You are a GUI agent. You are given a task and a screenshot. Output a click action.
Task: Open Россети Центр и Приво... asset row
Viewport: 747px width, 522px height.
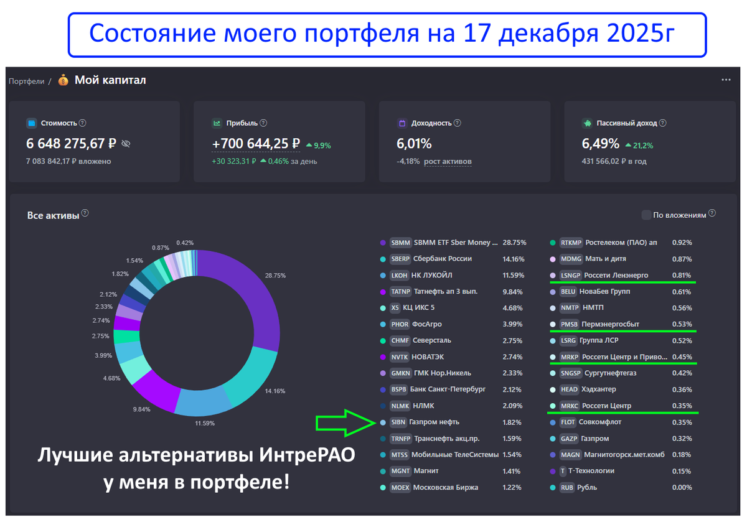coord(622,357)
